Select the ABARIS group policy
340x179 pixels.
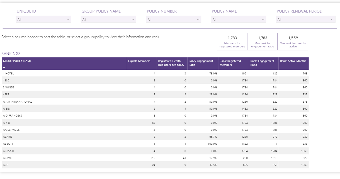coord(155,137)
